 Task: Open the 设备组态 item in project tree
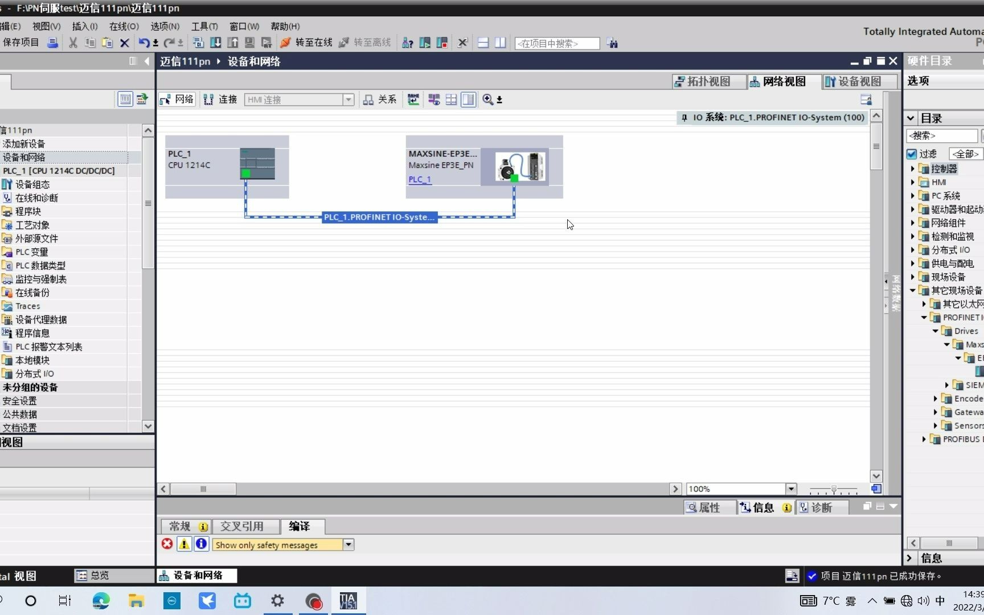(32, 184)
